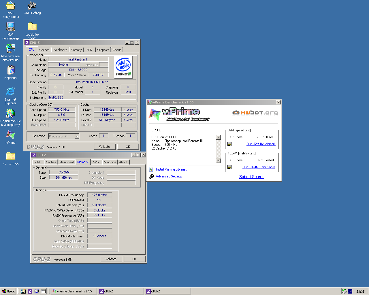The height and width of the screenshot is (295, 369).
Task: Click the HWBOT.org logo in wPrime
Action: coord(255,112)
